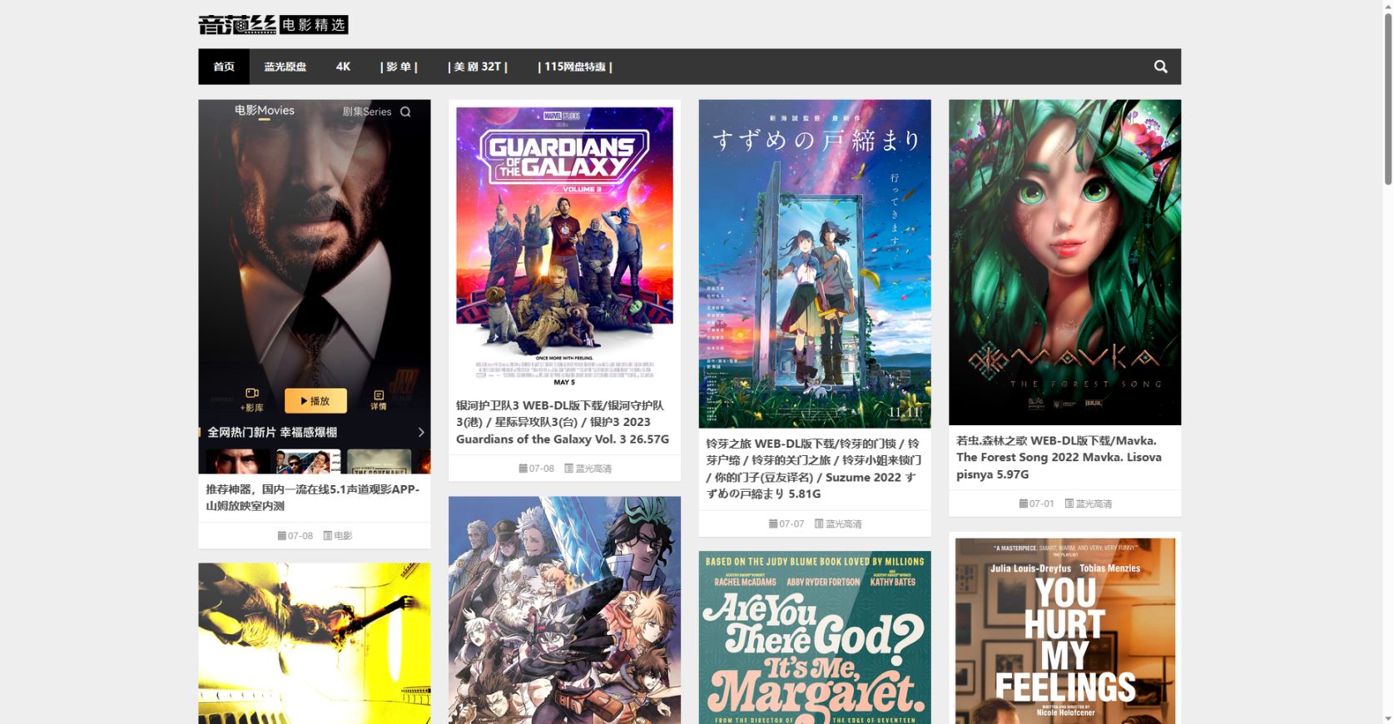Open the search icon in the navigation bar
The image size is (1394, 724).
pyautogui.click(x=1160, y=67)
